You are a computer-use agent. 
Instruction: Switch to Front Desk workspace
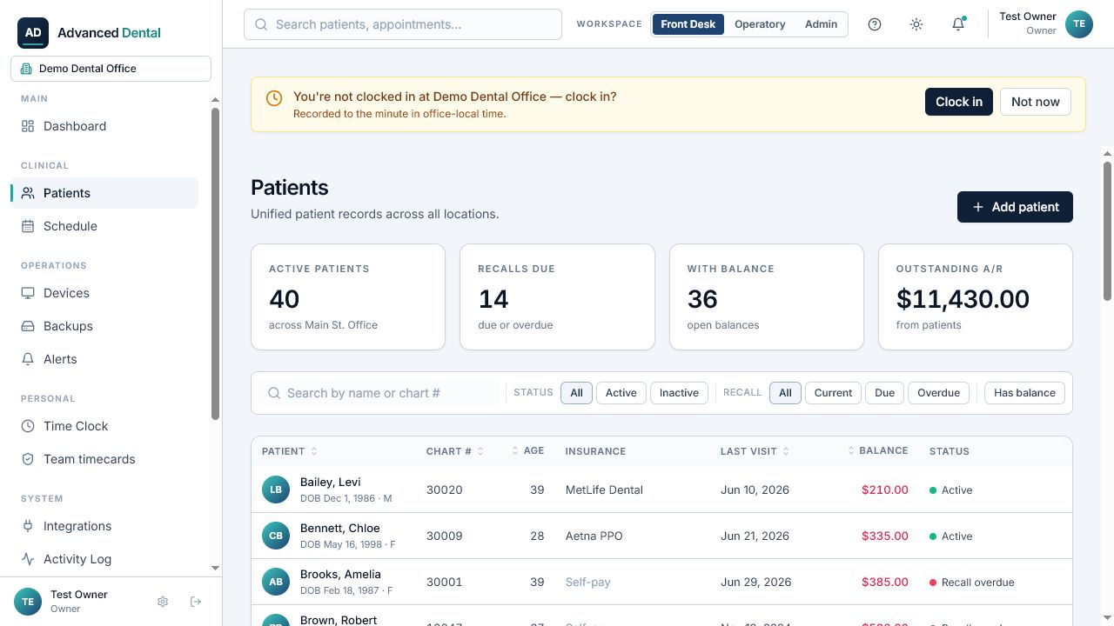688,24
